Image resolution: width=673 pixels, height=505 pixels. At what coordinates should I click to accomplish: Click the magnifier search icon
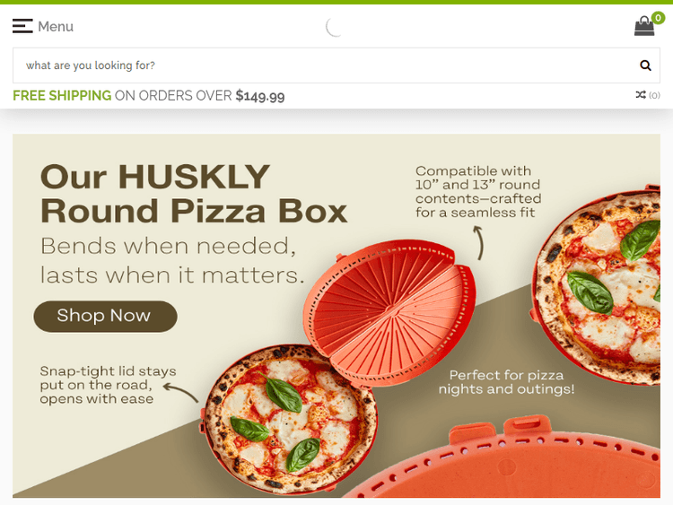[645, 65]
